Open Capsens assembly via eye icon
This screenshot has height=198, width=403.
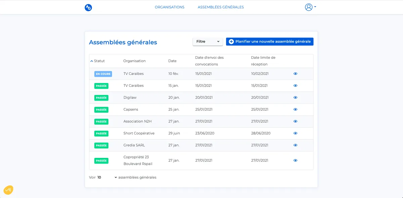tap(296, 109)
